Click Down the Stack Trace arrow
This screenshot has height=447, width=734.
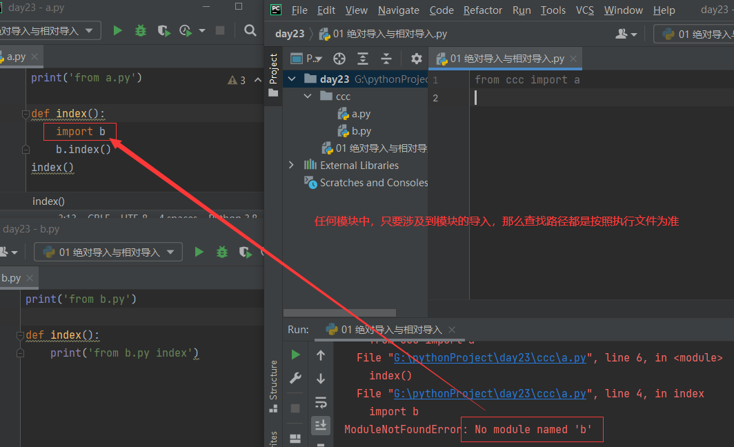[321, 378]
